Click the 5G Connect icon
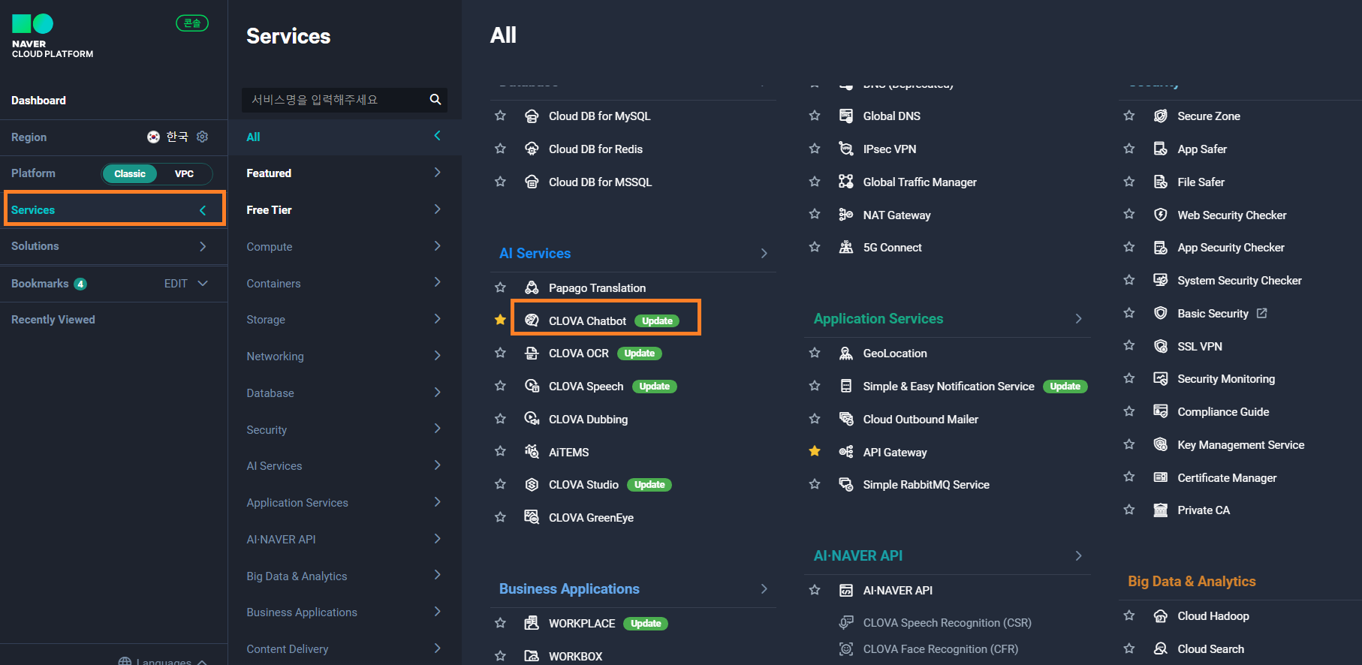The height and width of the screenshot is (665, 1362). [846, 247]
